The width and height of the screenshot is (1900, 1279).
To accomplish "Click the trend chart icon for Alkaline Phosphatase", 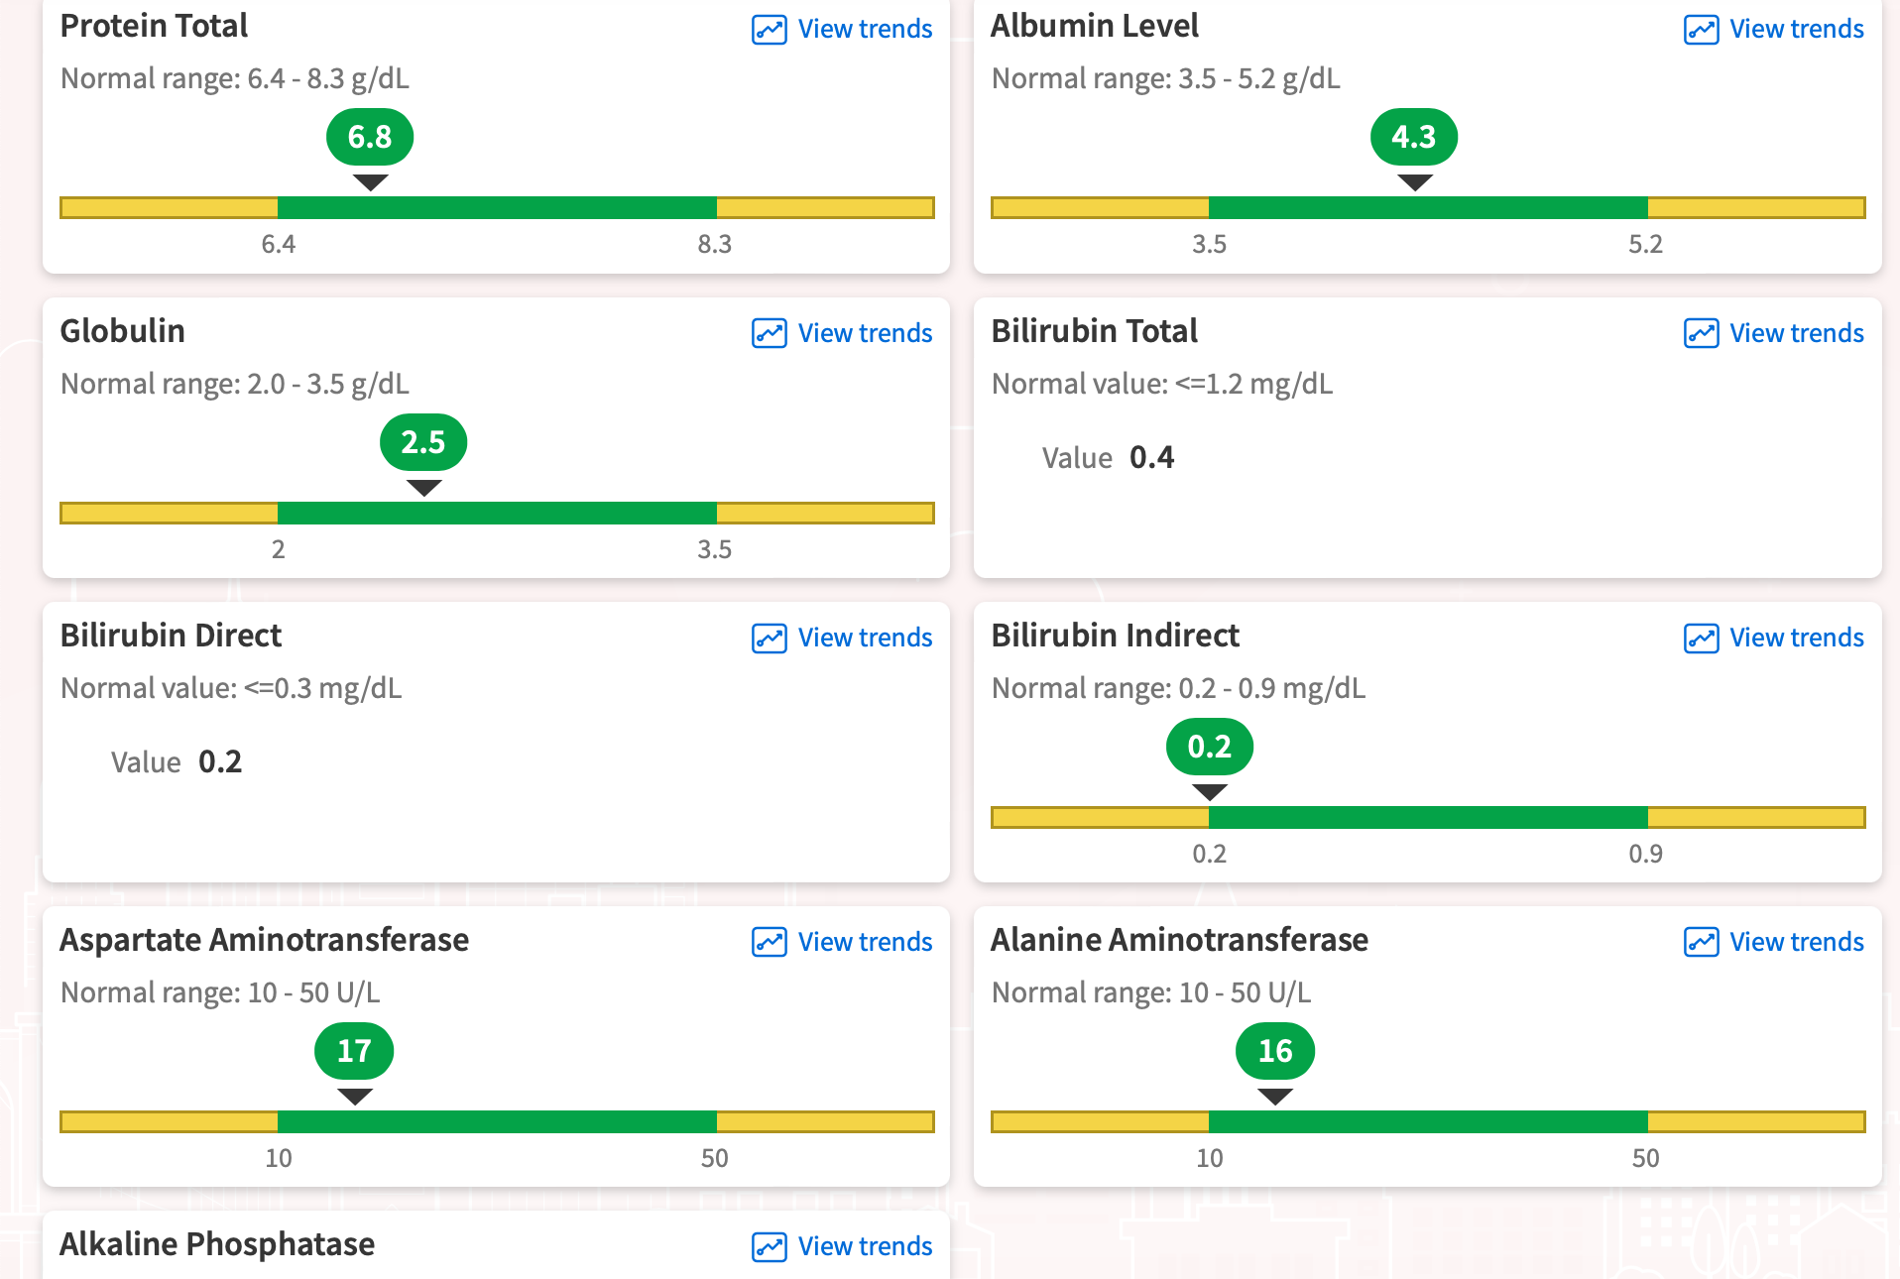I will 769,1246.
